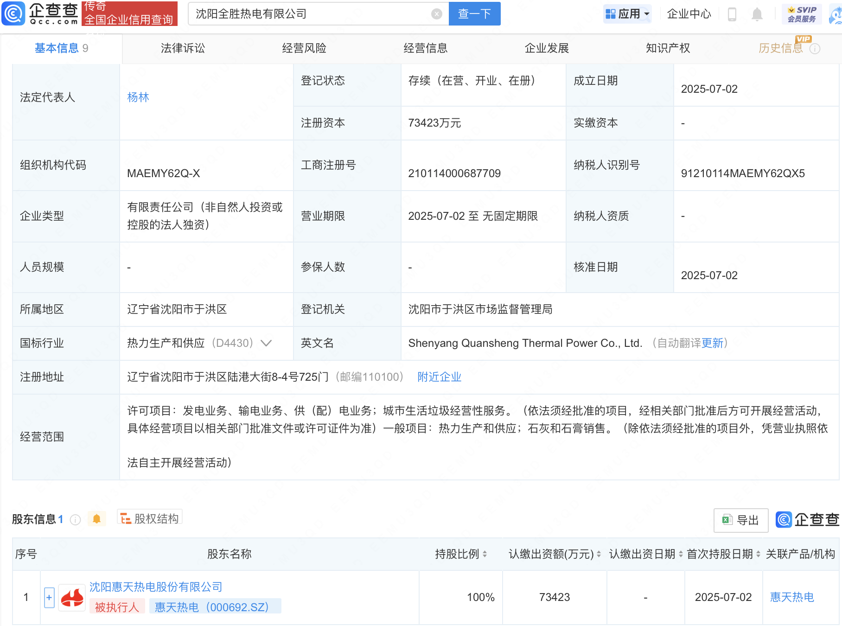Click the mobile phone icon in the header
Screen dimensions: 842x626
point(732,14)
